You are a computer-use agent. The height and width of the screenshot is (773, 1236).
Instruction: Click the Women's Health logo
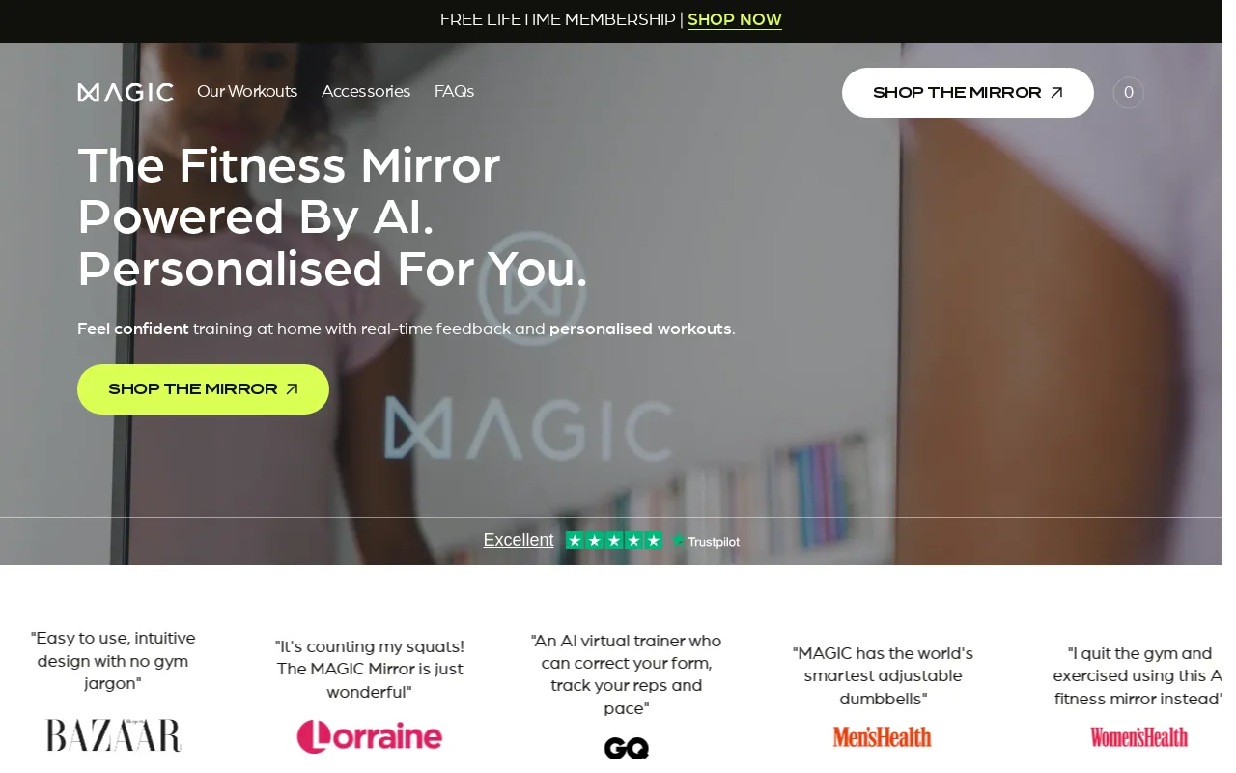pos(1139,737)
